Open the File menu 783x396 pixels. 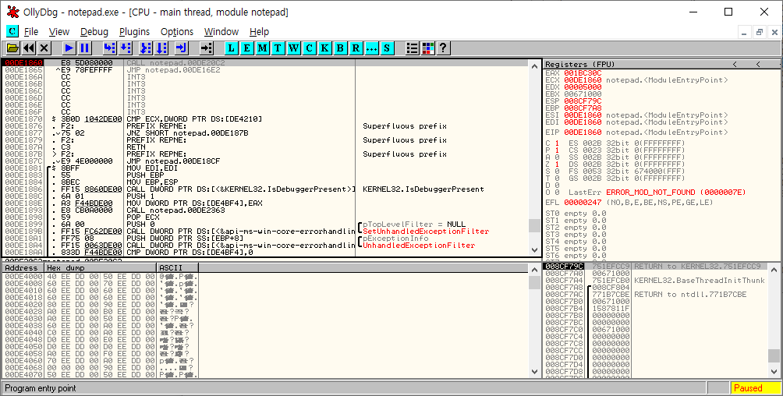[x=31, y=31]
